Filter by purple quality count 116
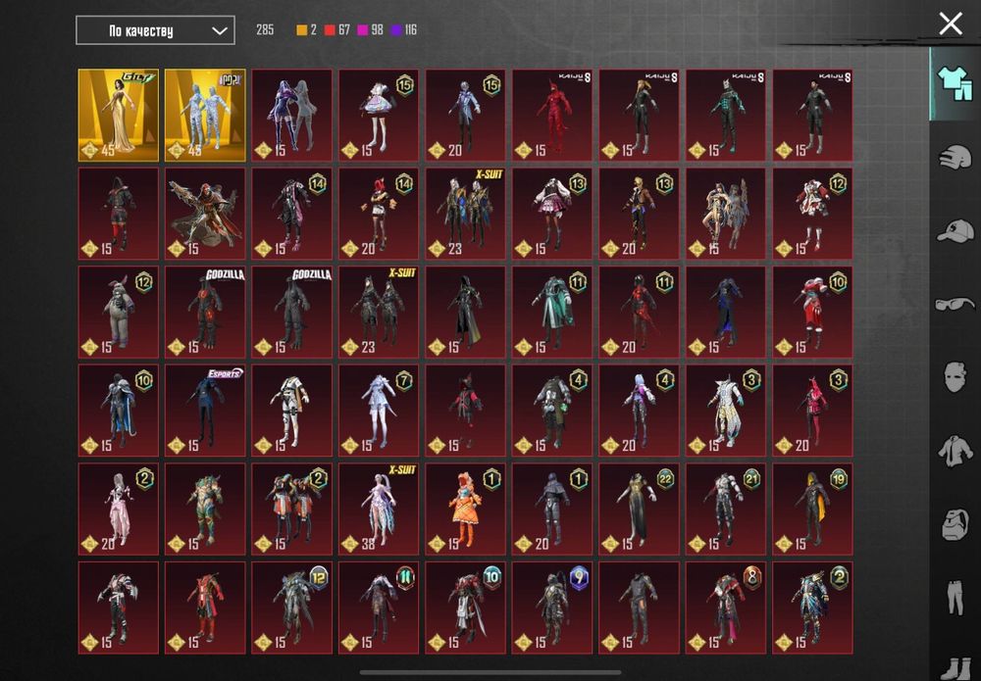The height and width of the screenshot is (681, 981). [x=403, y=30]
